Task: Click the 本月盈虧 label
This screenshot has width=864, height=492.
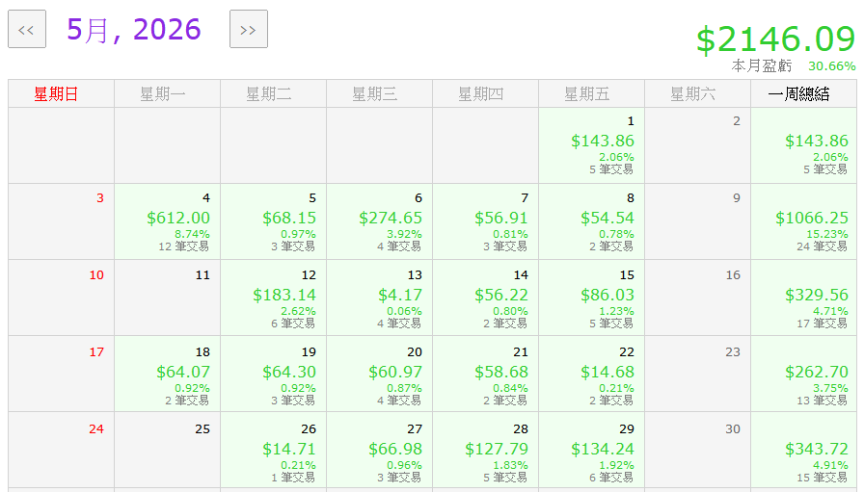Action: (x=762, y=66)
